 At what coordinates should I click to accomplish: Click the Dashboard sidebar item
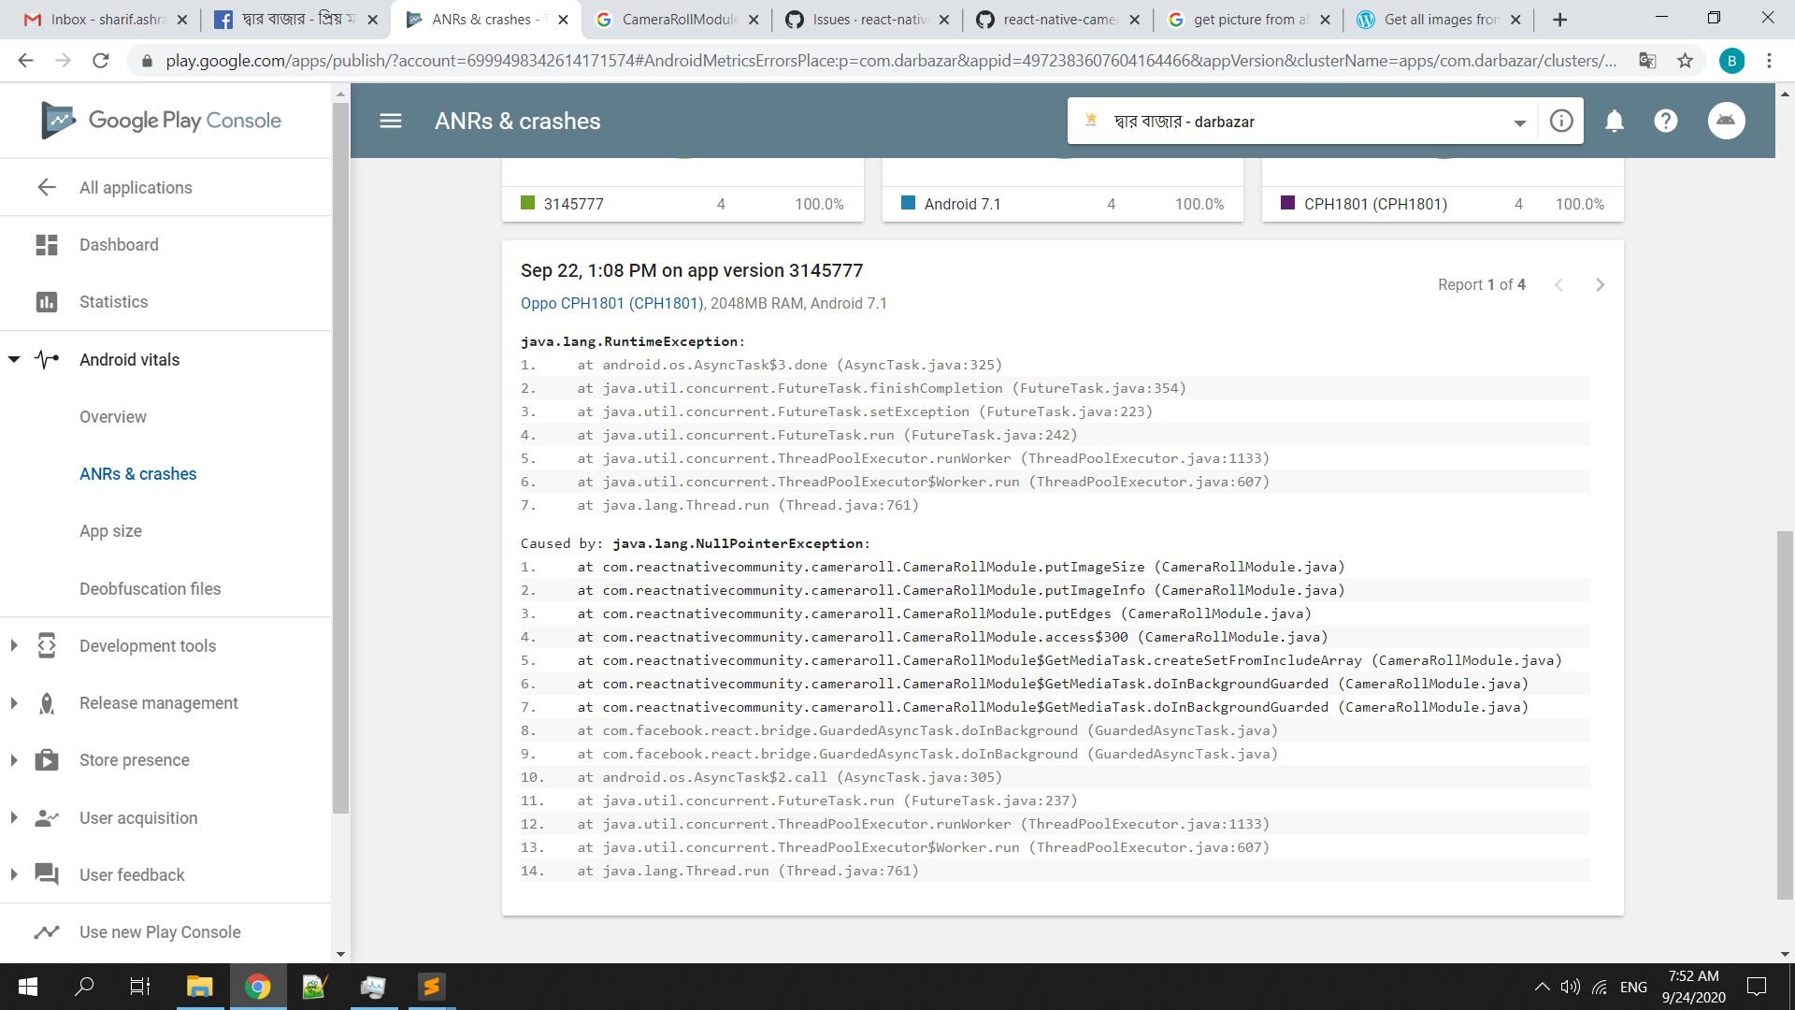[x=119, y=245]
